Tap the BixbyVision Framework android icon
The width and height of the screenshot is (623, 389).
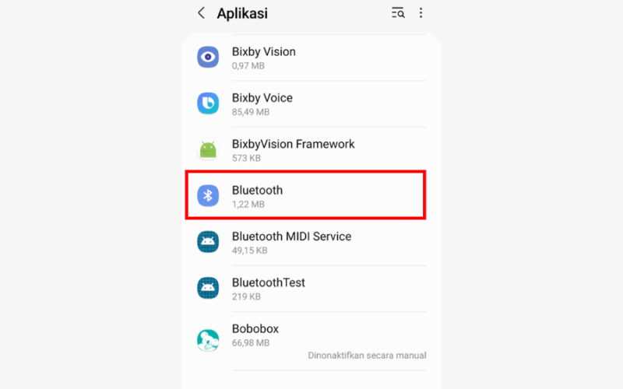(208, 149)
